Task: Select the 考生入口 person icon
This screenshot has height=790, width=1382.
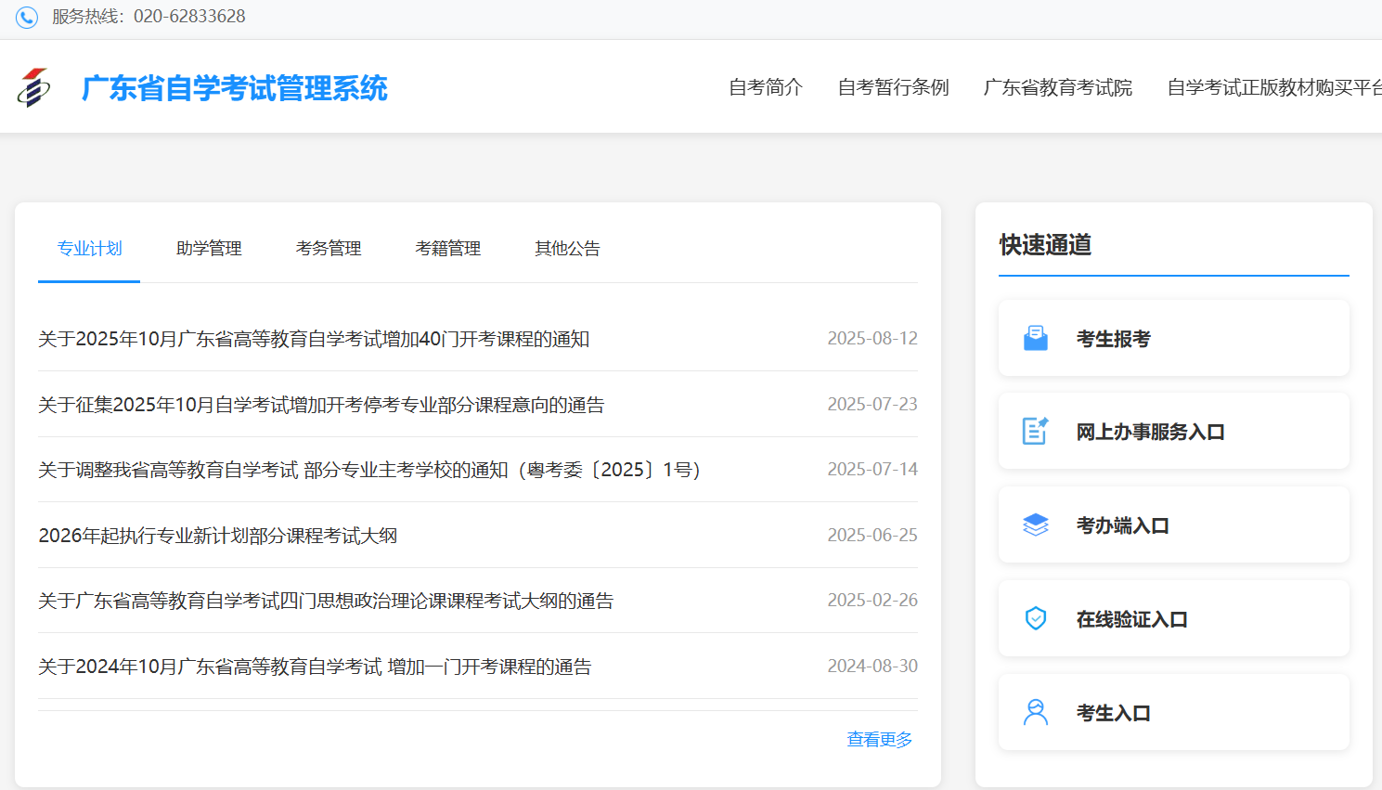Action: [x=1035, y=711]
